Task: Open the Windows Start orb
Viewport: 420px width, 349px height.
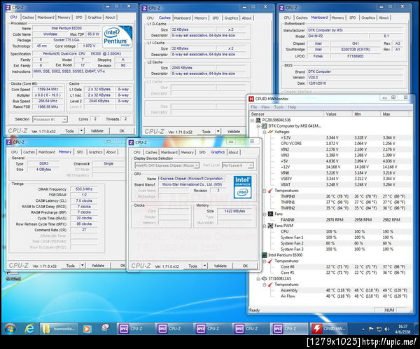Action: click(x=10, y=329)
